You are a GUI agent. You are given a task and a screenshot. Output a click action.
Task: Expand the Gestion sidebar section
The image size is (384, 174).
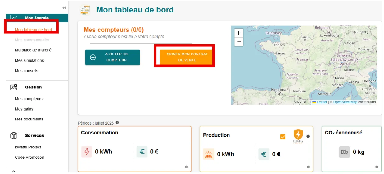33,87
